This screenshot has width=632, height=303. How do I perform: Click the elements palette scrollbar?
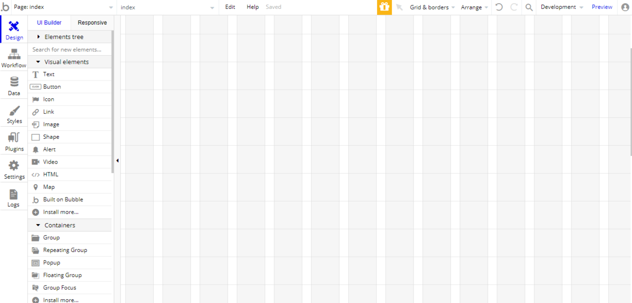click(x=113, y=103)
